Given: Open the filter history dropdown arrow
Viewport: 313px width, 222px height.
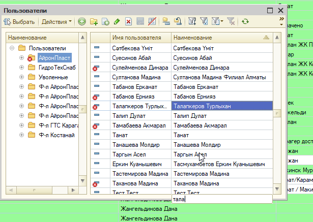Looking at the screenshot, I should point(222,21).
